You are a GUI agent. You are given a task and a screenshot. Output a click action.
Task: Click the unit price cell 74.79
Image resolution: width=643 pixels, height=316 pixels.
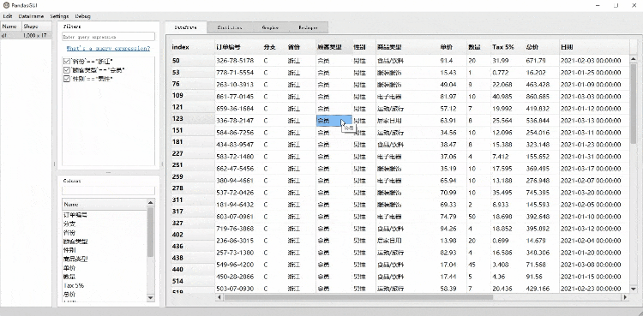pyautogui.click(x=453, y=217)
